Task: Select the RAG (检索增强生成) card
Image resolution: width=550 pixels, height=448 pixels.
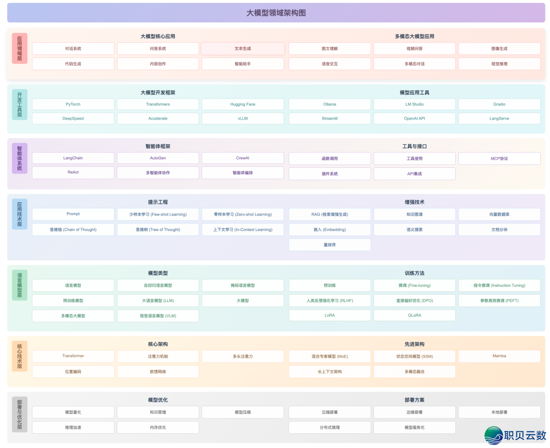Action: pos(329,215)
